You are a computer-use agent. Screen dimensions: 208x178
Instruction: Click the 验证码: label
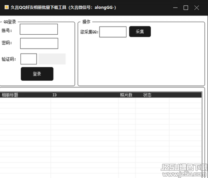click(x=9, y=59)
